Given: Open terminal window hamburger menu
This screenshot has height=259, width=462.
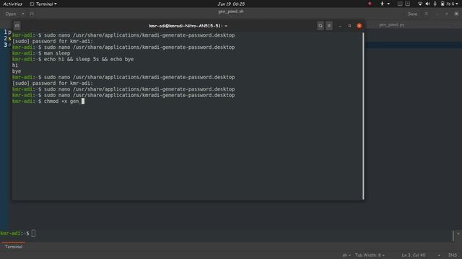Looking at the screenshot, I should 329,26.
